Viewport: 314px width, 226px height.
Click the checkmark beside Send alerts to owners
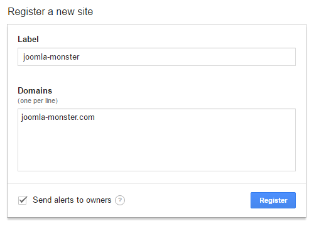coord(23,200)
